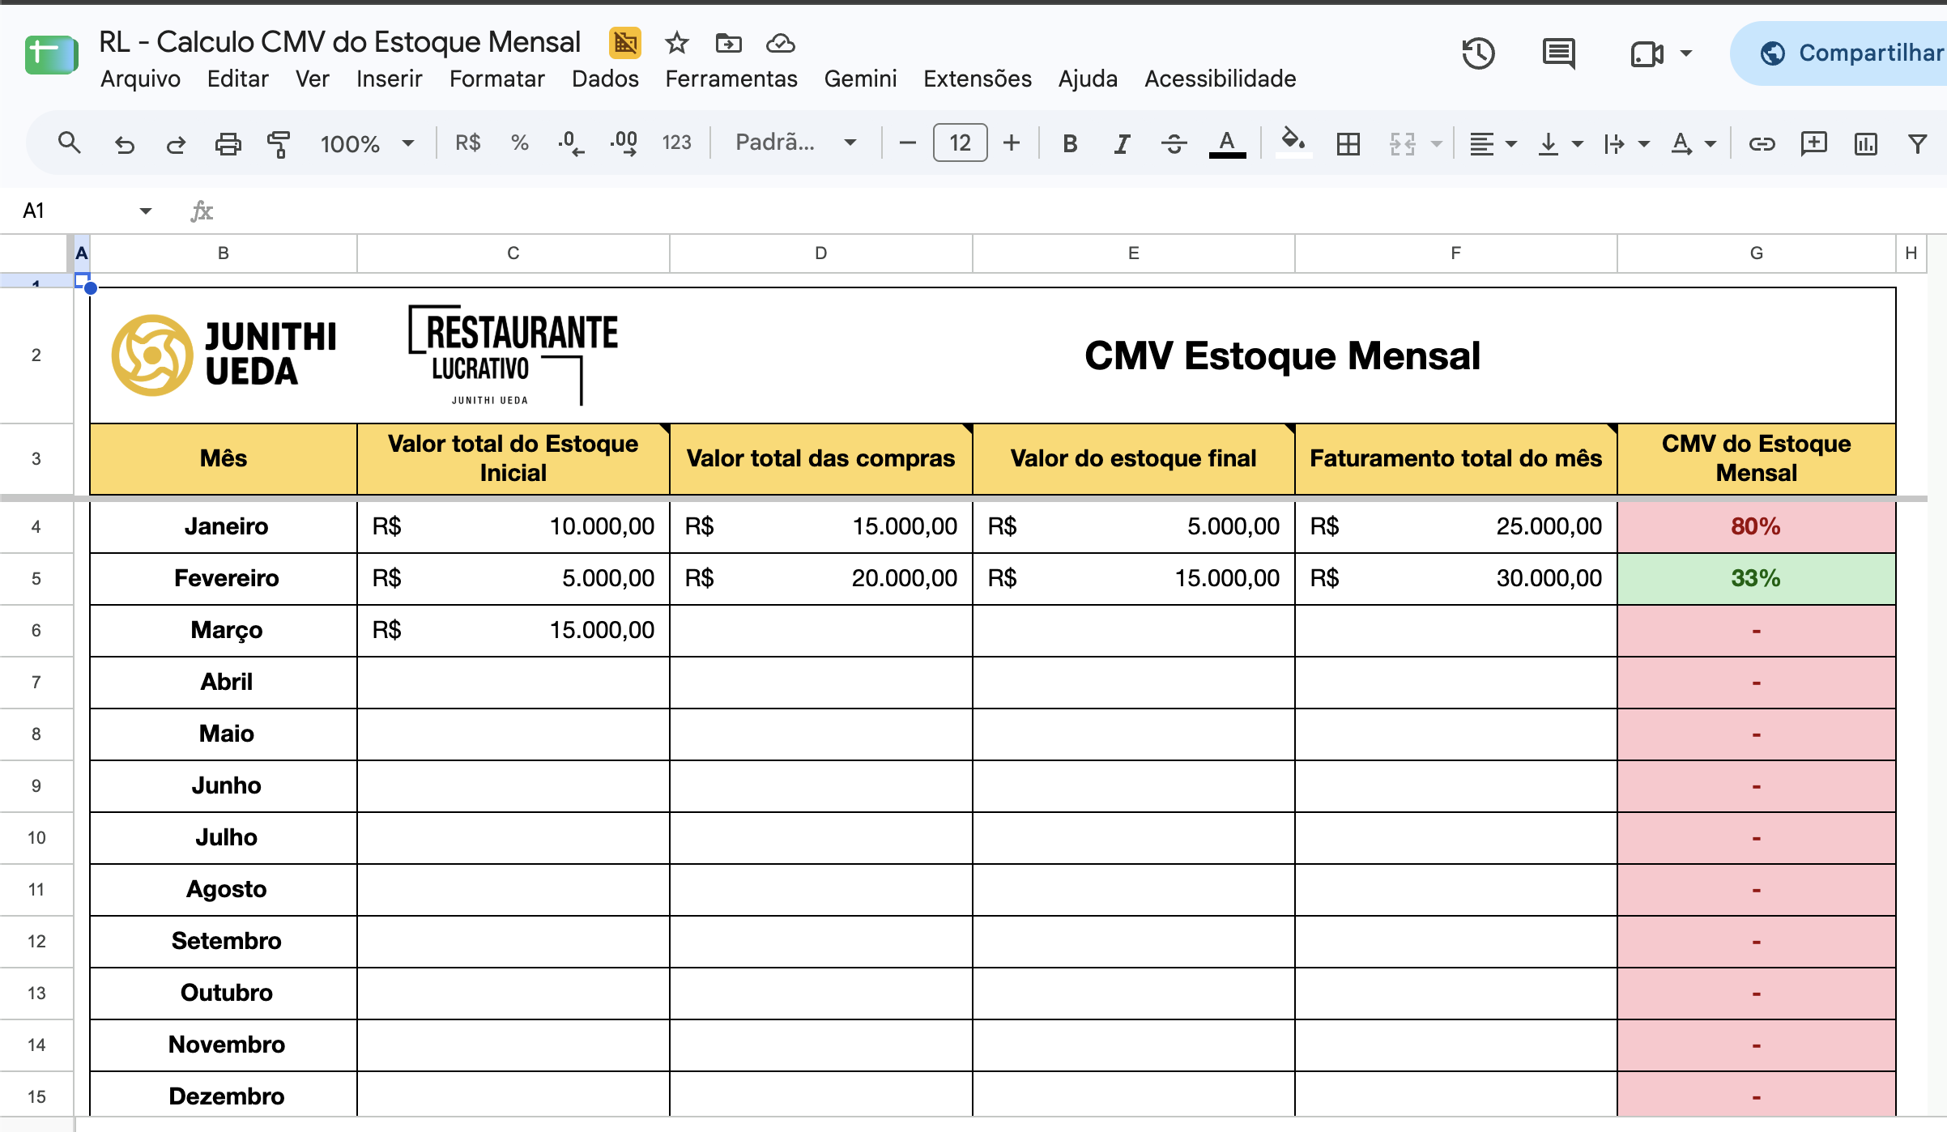The height and width of the screenshot is (1132, 1947).
Task: Open text color picker
Action: click(1227, 143)
